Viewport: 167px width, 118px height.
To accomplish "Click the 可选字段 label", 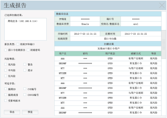I will pos(10,83).
